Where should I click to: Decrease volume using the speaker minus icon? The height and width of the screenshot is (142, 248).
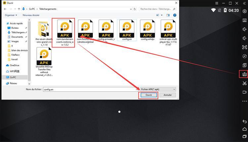click(x=244, y=38)
